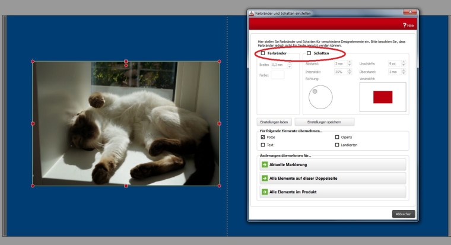Apply to Alle Elemente auf dieser Doppelseite

coord(333,179)
